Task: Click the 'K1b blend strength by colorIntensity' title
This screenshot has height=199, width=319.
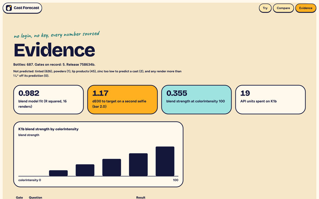Action: tap(48, 129)
